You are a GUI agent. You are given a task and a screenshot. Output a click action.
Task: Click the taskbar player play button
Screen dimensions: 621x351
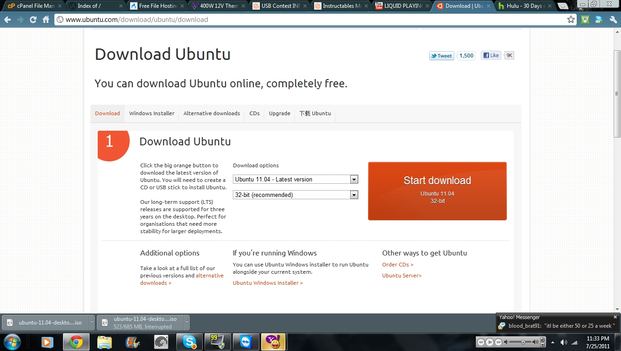pos(489,342)
